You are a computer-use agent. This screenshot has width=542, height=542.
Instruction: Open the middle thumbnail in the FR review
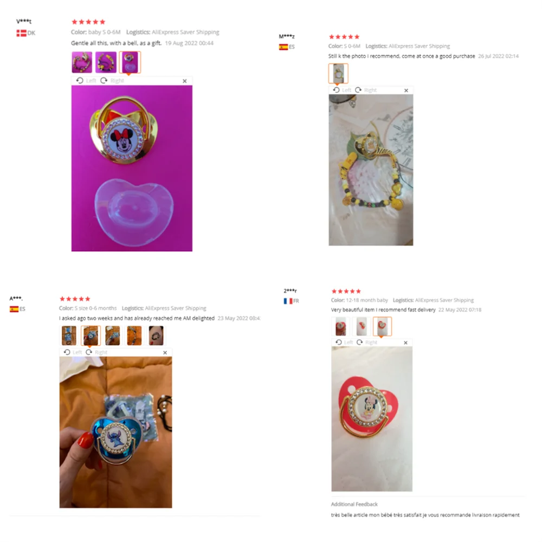[361, 326]
